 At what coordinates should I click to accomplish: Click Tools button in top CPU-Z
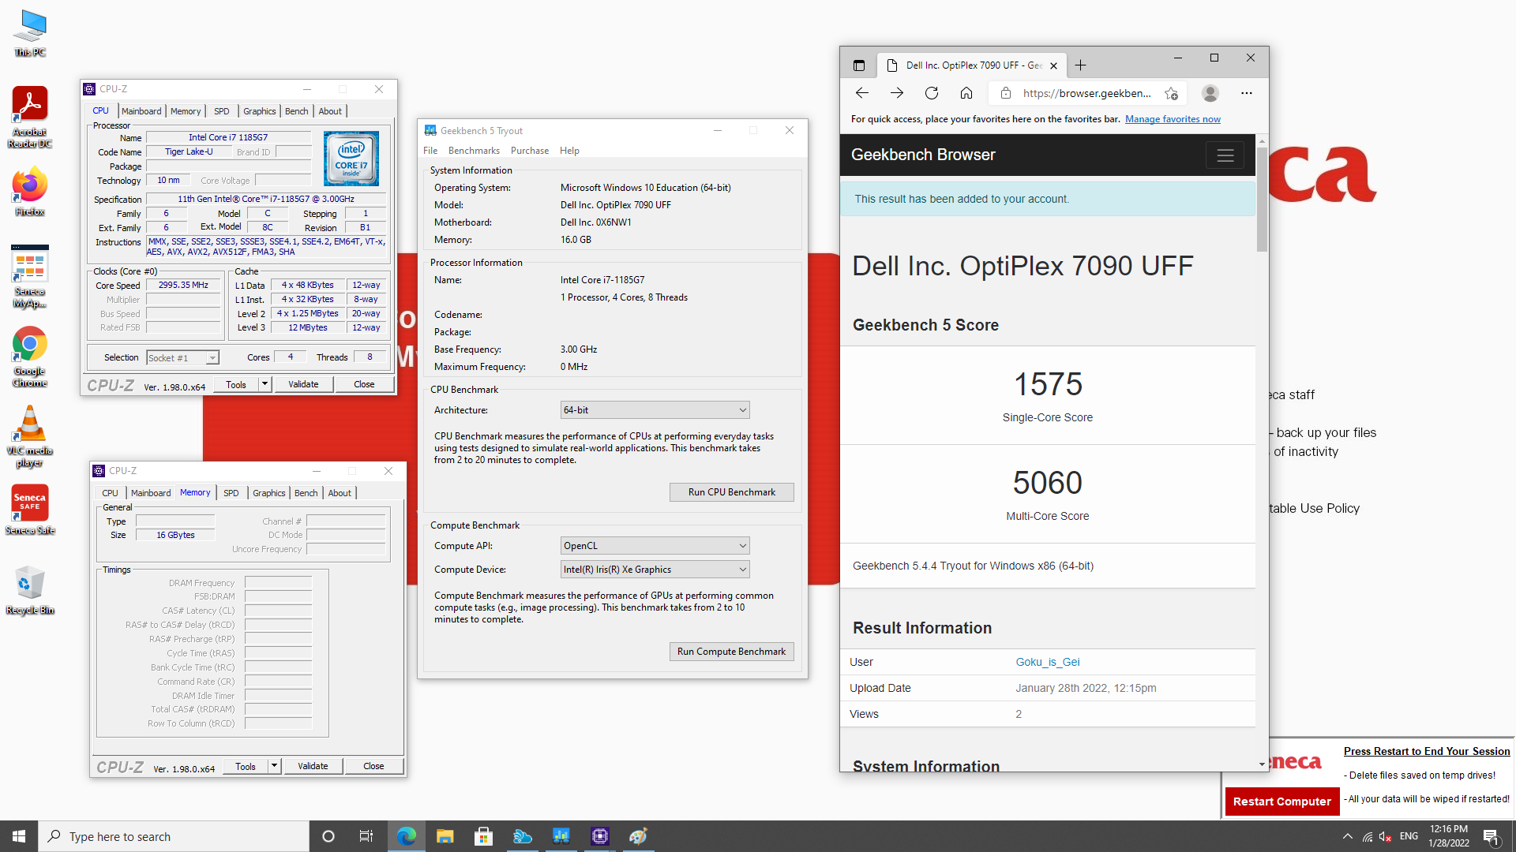(236, 384)
